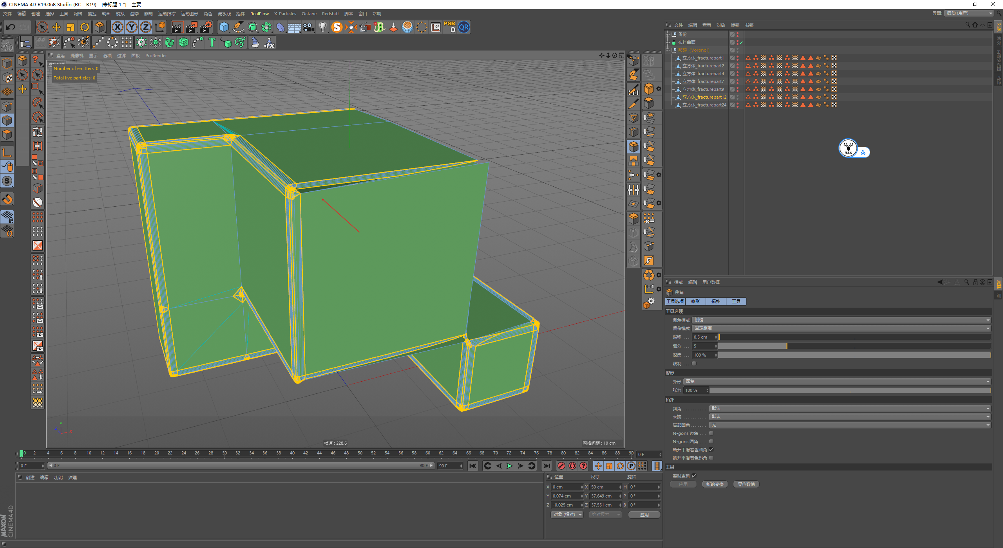Click the 复位数值 button
The width and height of the screenshot is (1003, 548).
tap(746, 485)
